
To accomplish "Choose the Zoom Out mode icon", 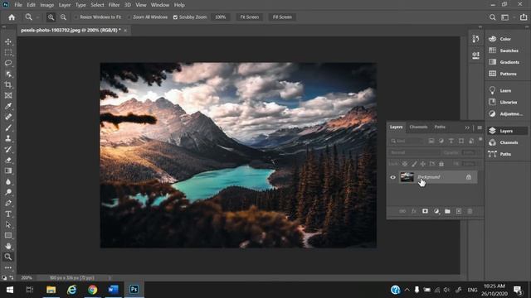I will tap(63, 17).
